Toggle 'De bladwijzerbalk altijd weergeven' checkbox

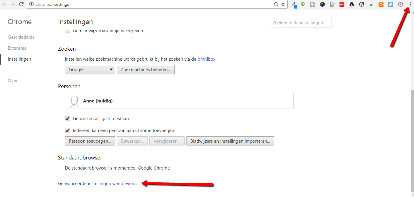67,31
